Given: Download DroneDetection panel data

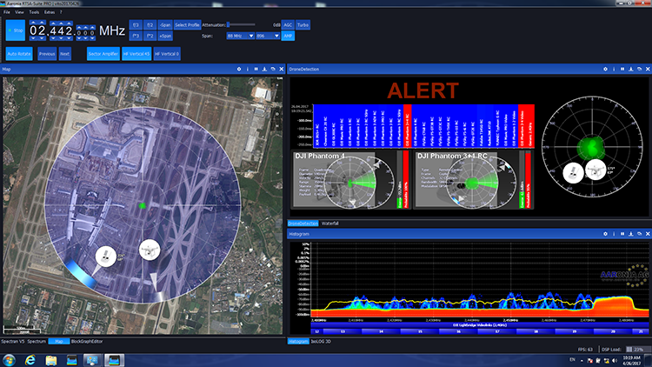Looking at the screenshot, I should (631, 69).
